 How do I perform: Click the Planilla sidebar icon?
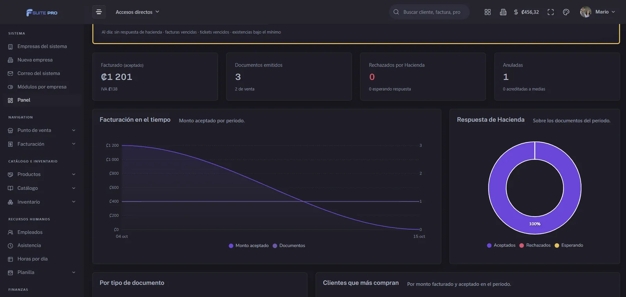coord(11,273)
